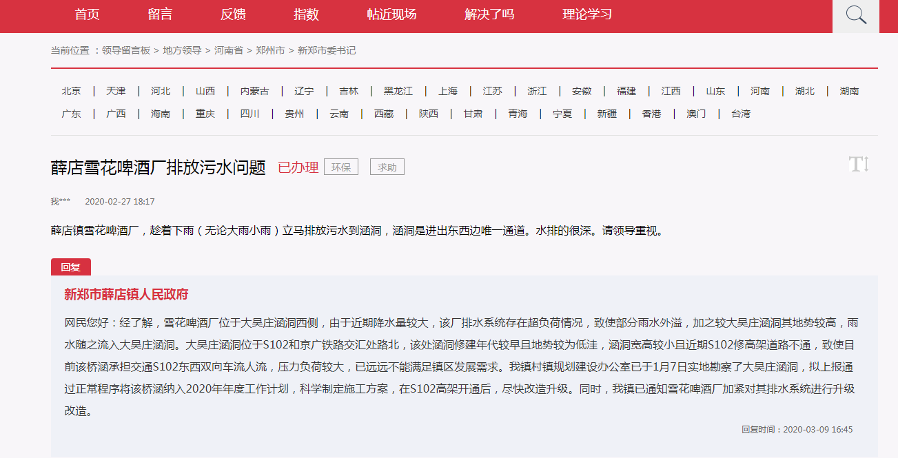Go to 郑州市 in the breadcrumb
The height and width of the screenshot is (458, 898).
(x=270, y=50)
